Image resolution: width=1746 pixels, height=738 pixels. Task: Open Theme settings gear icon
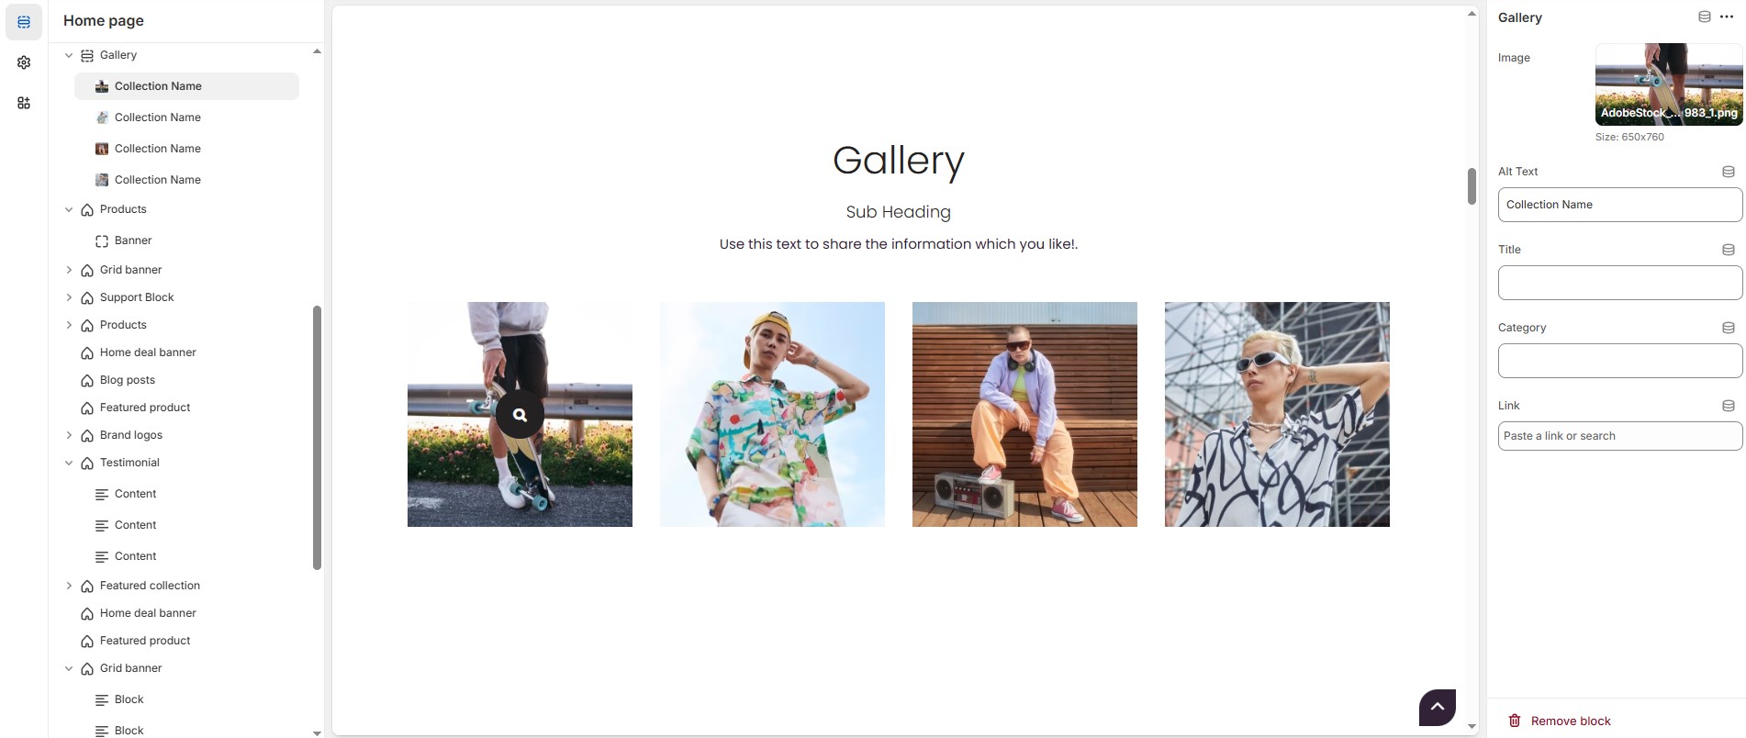click(24, 62)
